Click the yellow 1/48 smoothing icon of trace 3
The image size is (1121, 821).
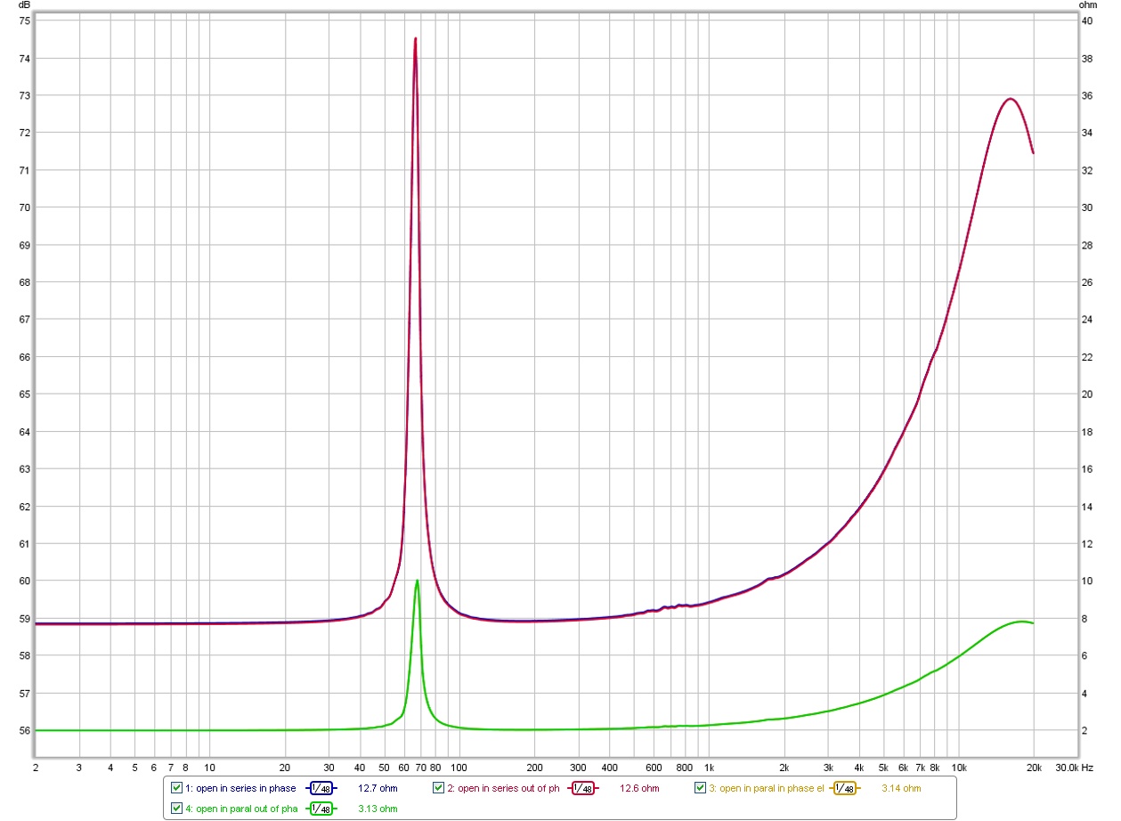[845, 788]
